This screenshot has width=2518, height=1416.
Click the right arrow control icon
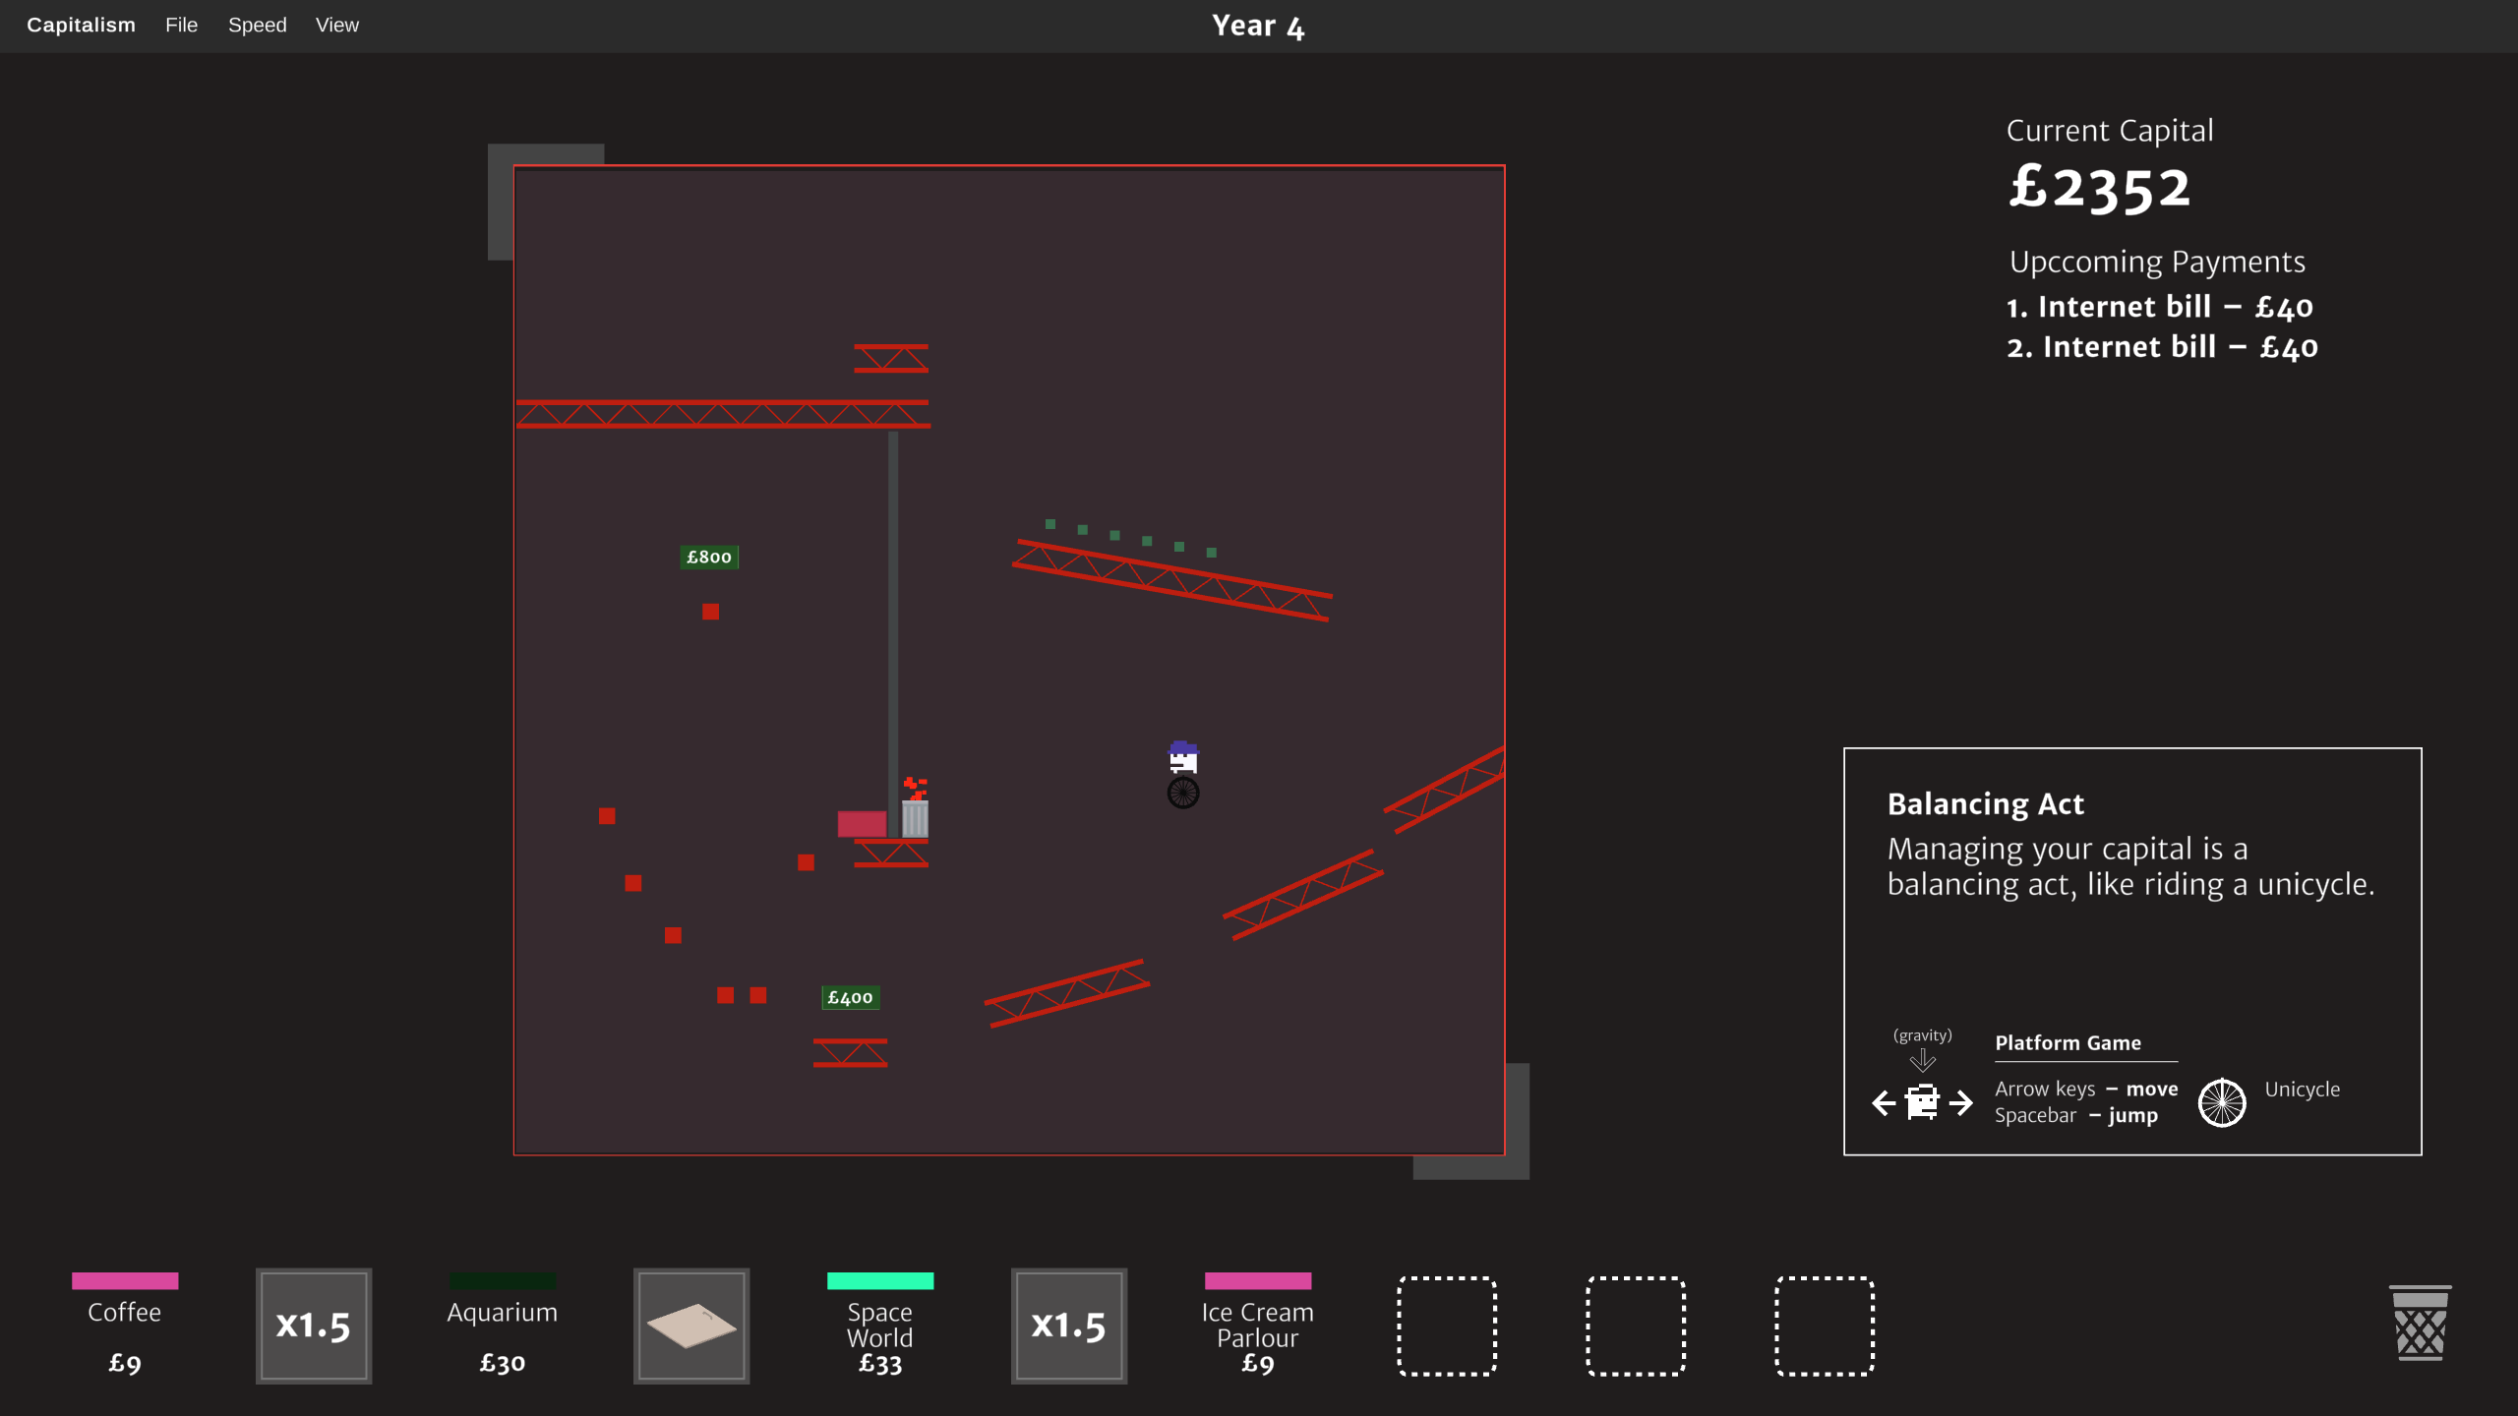click(x=1960, y=1103)
